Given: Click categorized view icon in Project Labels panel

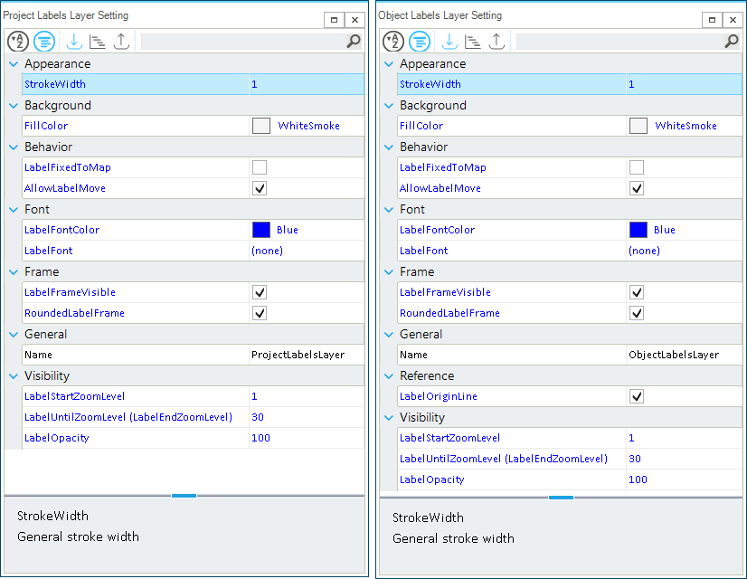Looking at the screenshot, I should (43, 42).
